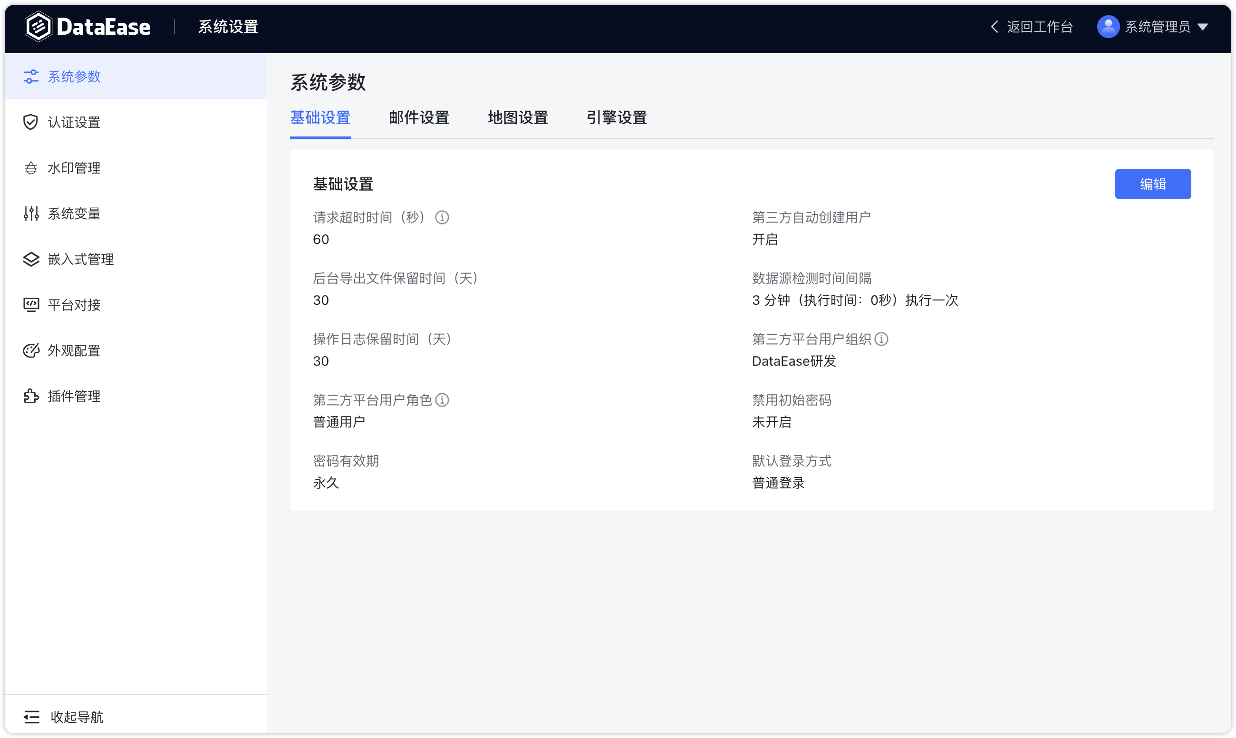The image size is (1236, 738).
Task: Click the request timeout value 60
Action: click(x=321, y=239)
